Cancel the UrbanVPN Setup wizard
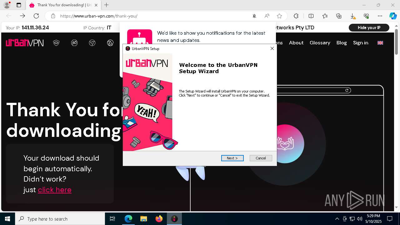This screenshot has width=400, height=225. coord(261,158)
